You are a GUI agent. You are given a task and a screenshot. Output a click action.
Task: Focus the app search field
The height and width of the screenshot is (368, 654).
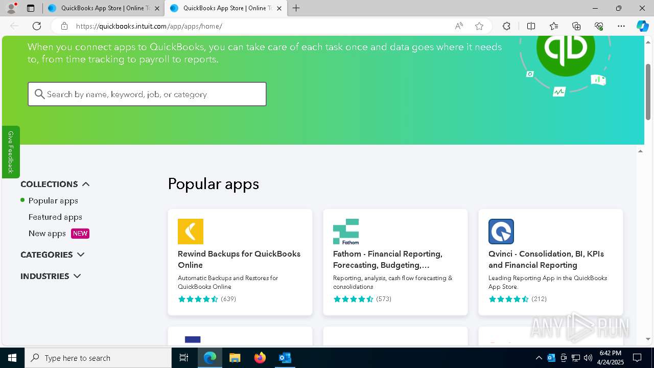[147, 94]
